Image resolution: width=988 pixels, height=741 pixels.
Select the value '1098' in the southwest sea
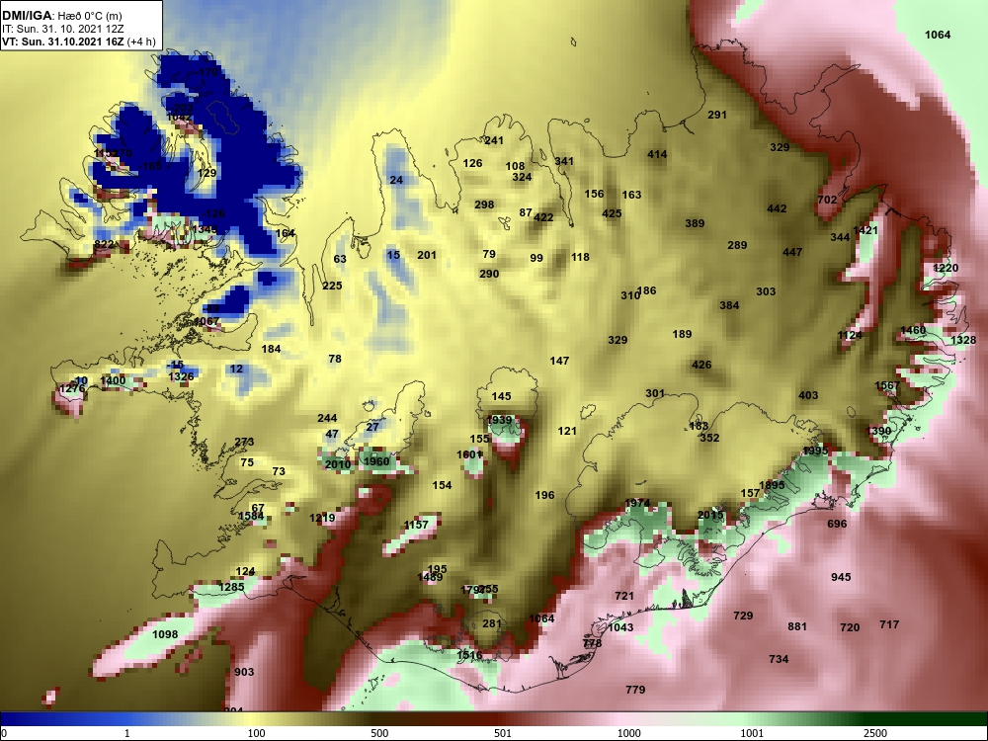pos(165,634)
